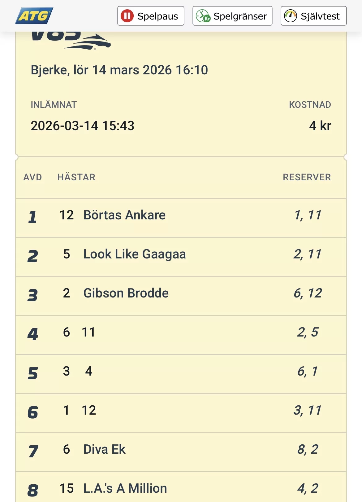
Task: Click the 4 kr cost value
Action: 320,126
